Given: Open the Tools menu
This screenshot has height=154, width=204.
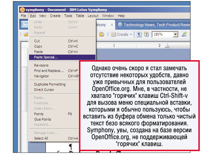Looking at the screenshot, I should [68, 16].
